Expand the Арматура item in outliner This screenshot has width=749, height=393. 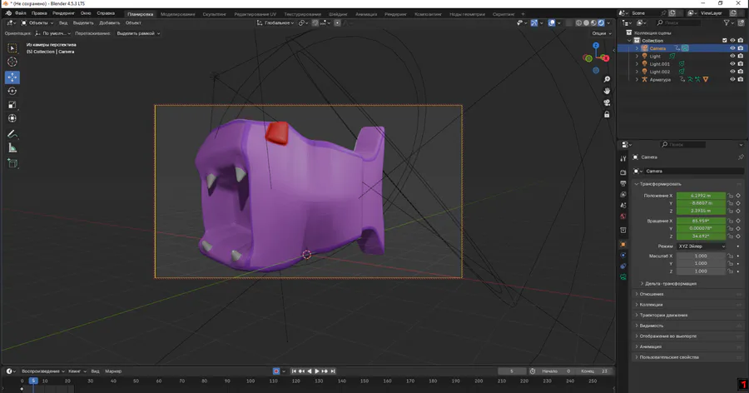(637, 79)
